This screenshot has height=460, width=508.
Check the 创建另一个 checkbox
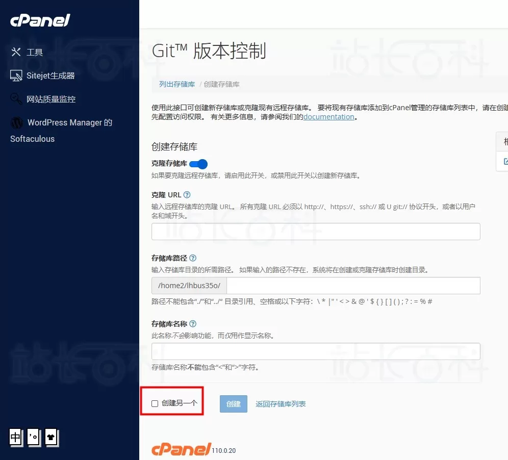pos(155,403)
